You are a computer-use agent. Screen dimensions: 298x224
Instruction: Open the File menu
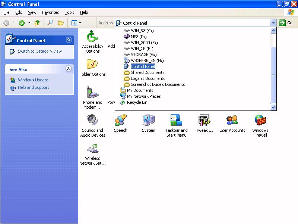[6, 12]
